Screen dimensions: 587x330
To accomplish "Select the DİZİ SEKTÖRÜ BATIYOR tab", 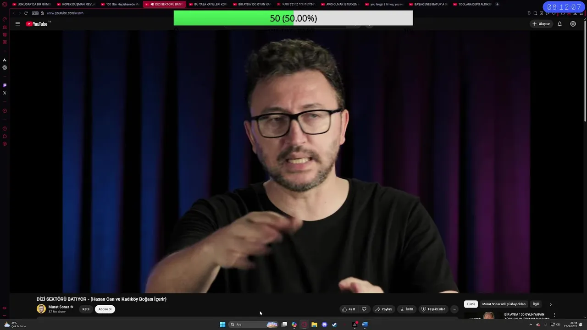I will pyautogui.click(x=164, y=4).
